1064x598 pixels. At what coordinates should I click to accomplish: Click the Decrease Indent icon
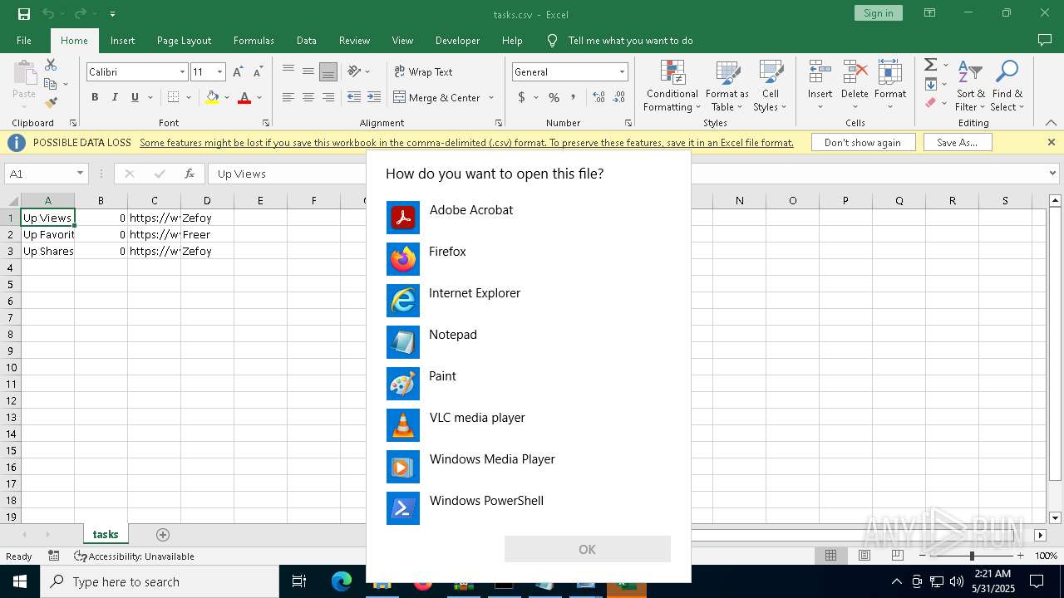(x=354, y=97)
